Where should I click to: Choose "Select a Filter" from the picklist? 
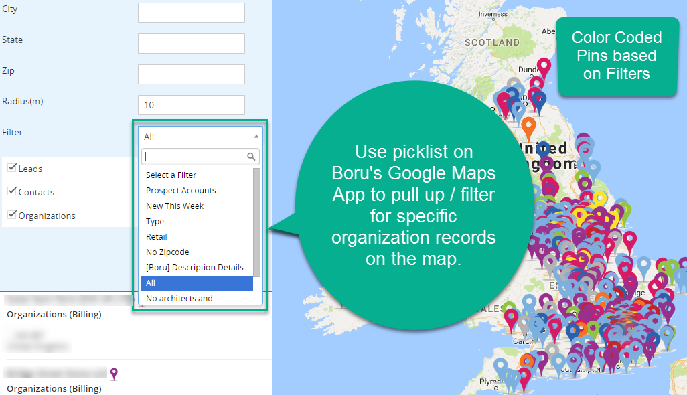click(171, 175)
